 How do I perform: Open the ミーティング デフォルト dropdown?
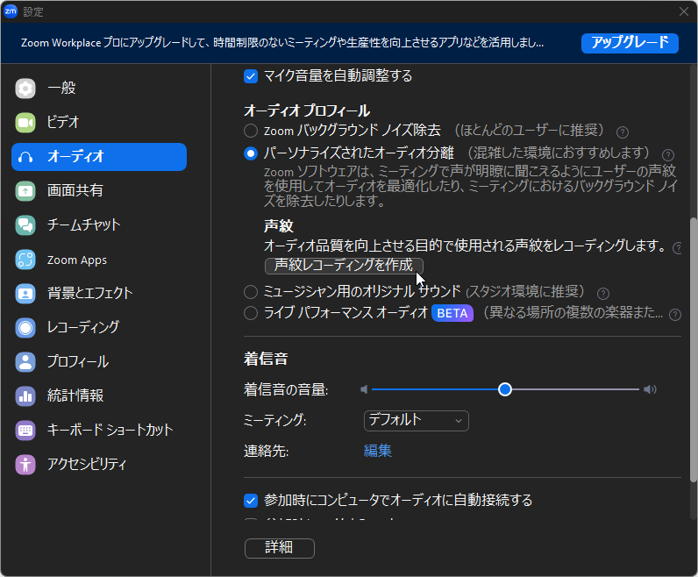coord(417,421)
